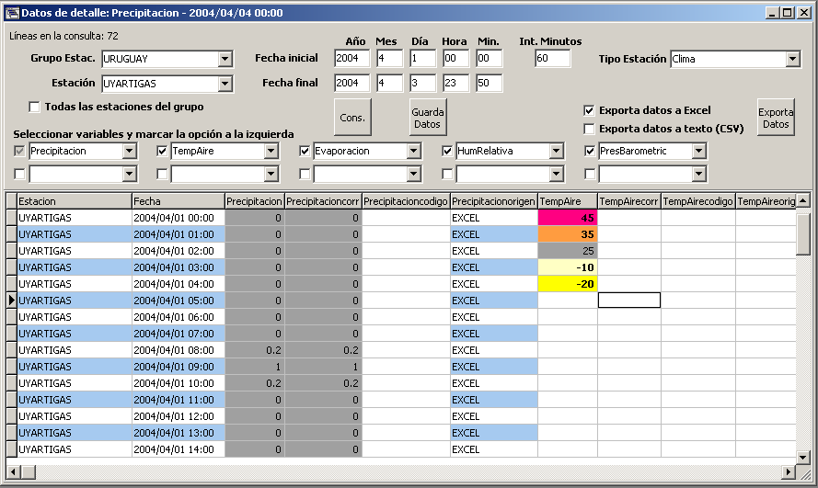Toggle the TempAire variable checkbox

point(163,151)
